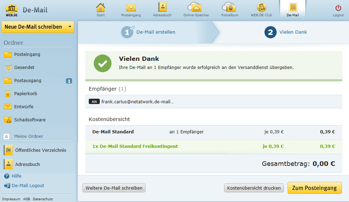349x202 pixels.
Task: Click the De-Mail Standard cost row label
Action: coord(113,132)
